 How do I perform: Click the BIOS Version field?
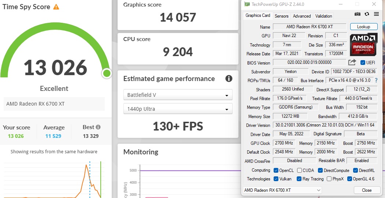click(x=310, y=62)
